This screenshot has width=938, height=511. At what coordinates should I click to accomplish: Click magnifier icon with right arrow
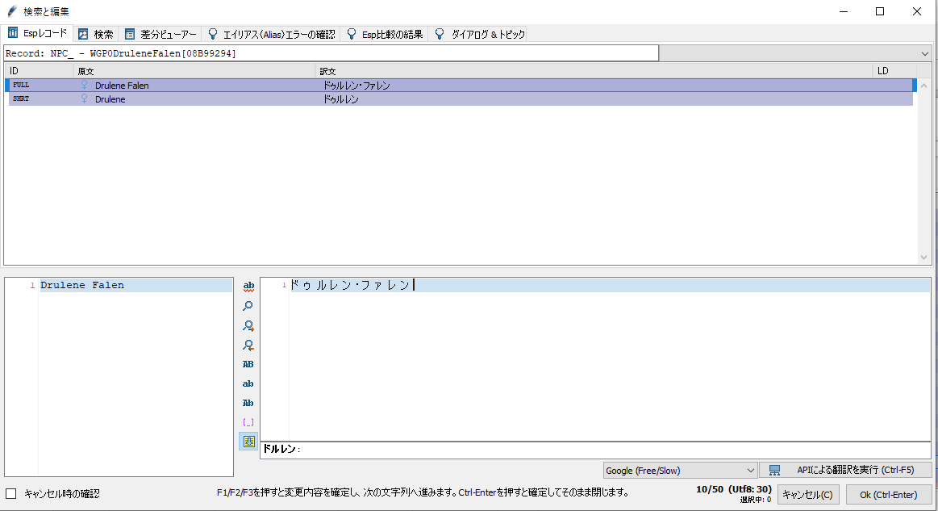pyautogui.click(x=248, y=325)
